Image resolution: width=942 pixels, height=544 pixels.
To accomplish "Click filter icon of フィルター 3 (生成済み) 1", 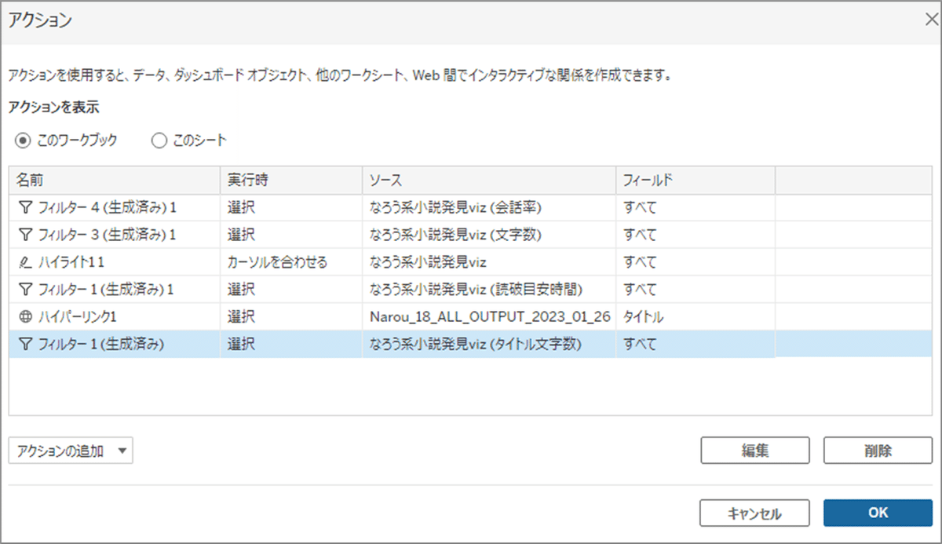I will (x=25, y=235).
